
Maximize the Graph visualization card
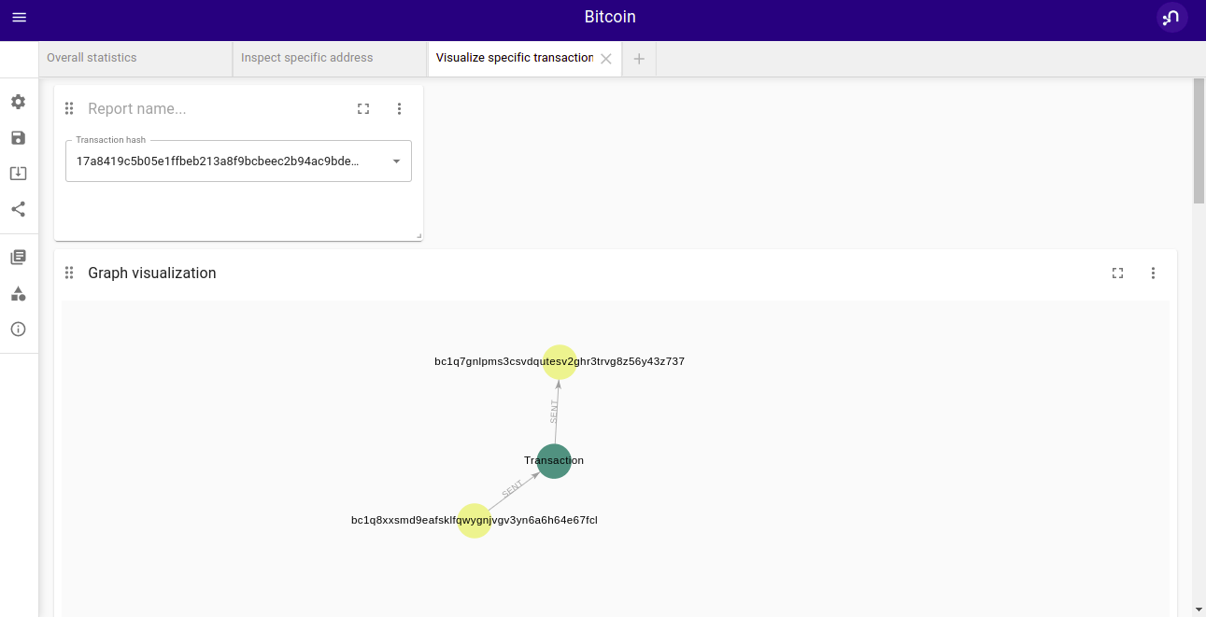[1117, 273]
